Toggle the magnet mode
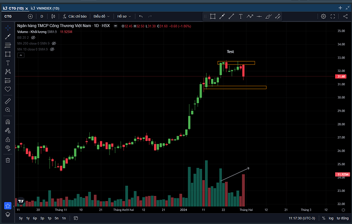The image size is (352, 224). [8, 122]
